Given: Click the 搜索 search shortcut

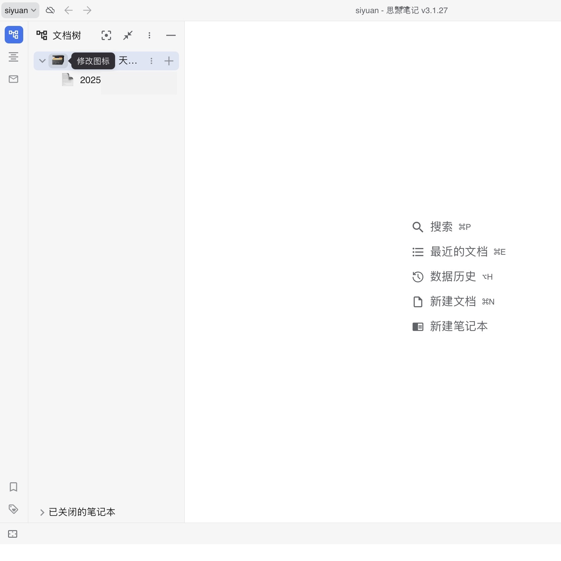Looking at the screenshot, I should [442, 227].
